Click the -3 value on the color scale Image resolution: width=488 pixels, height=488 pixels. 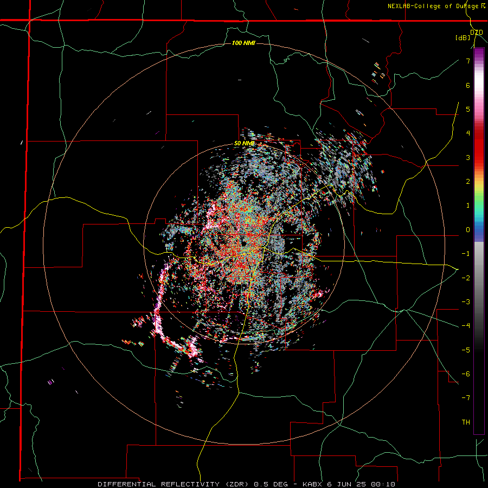coord(466,301)
